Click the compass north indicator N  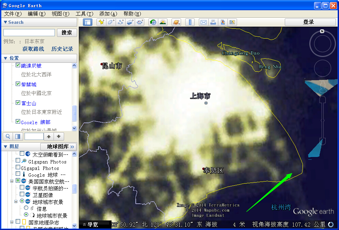(x=322, y=31)
